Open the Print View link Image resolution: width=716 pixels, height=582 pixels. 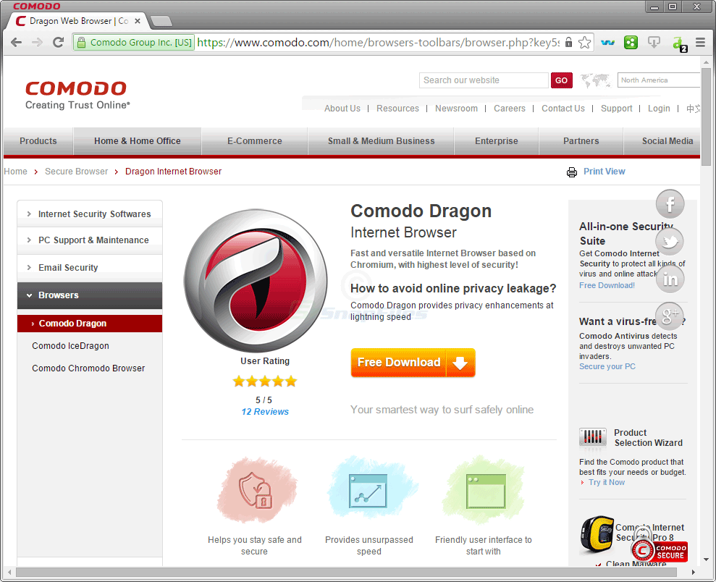(x=604, y=172)
